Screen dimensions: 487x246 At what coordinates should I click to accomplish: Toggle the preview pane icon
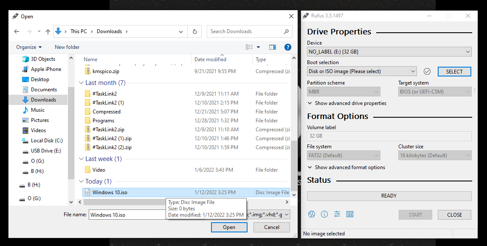pyautogui.click(x=273, y=47)
